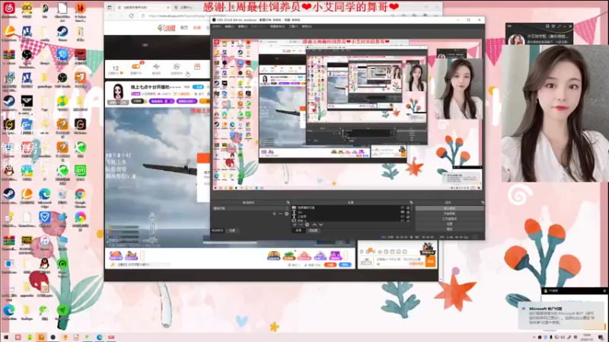
Task: Add a new scene in OBS scenes panel
Action: (274, 214)
